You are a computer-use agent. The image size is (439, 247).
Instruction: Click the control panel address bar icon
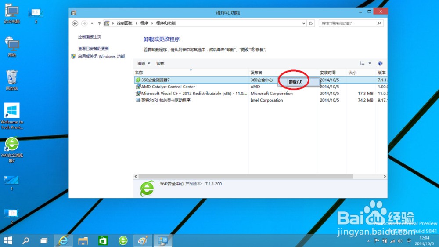click(x=107, y=23)
